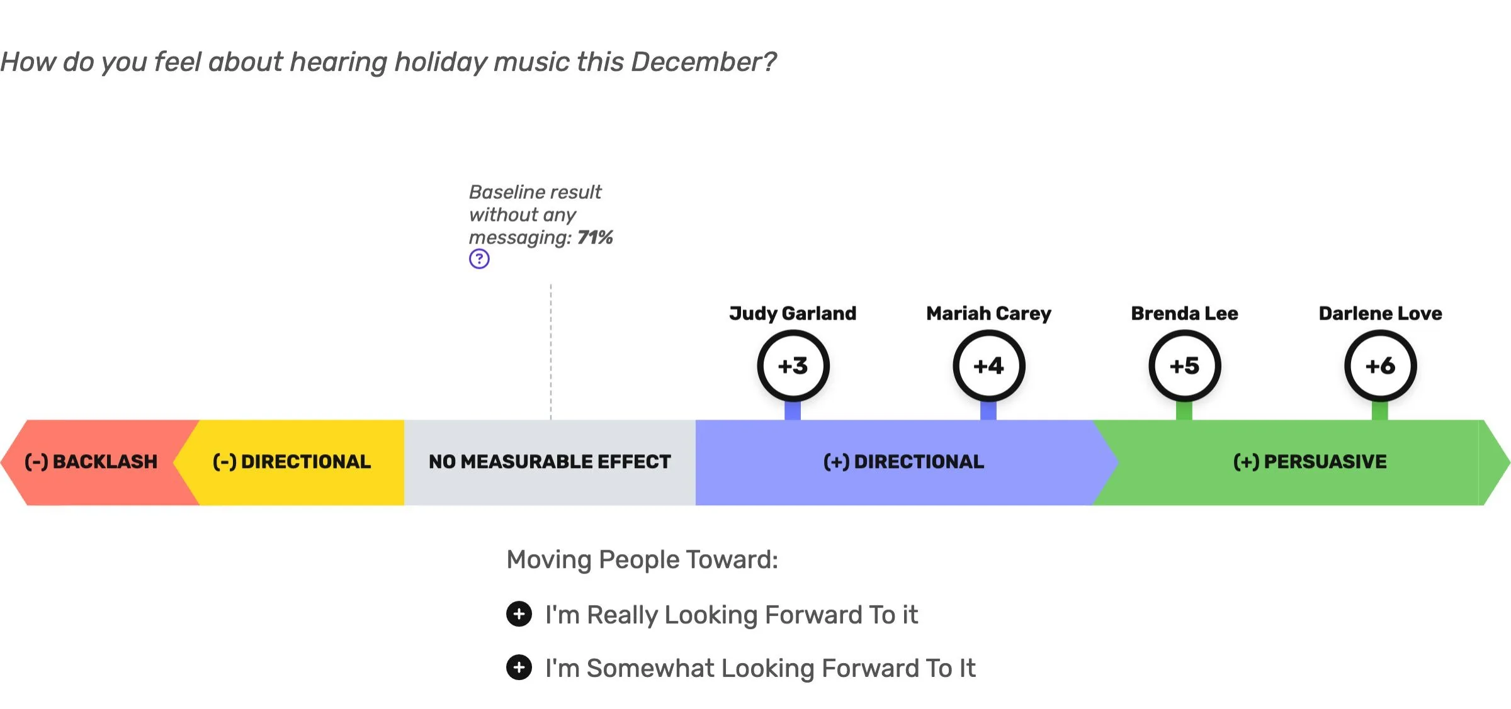Click the yellow negative Directional segment
1511x709 pixels.
point(291,462)
